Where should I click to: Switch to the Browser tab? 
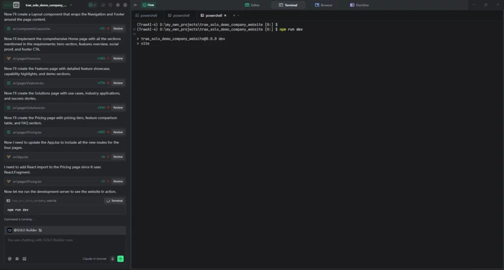pyautogui.click(x=324, y=5)
